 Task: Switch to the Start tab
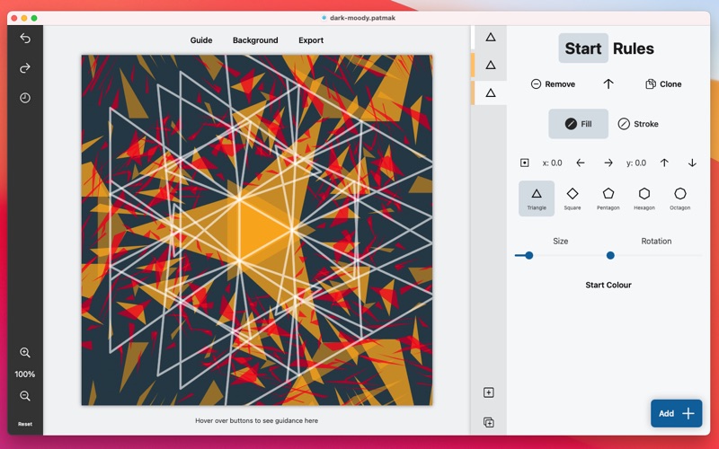click(583, 48)
